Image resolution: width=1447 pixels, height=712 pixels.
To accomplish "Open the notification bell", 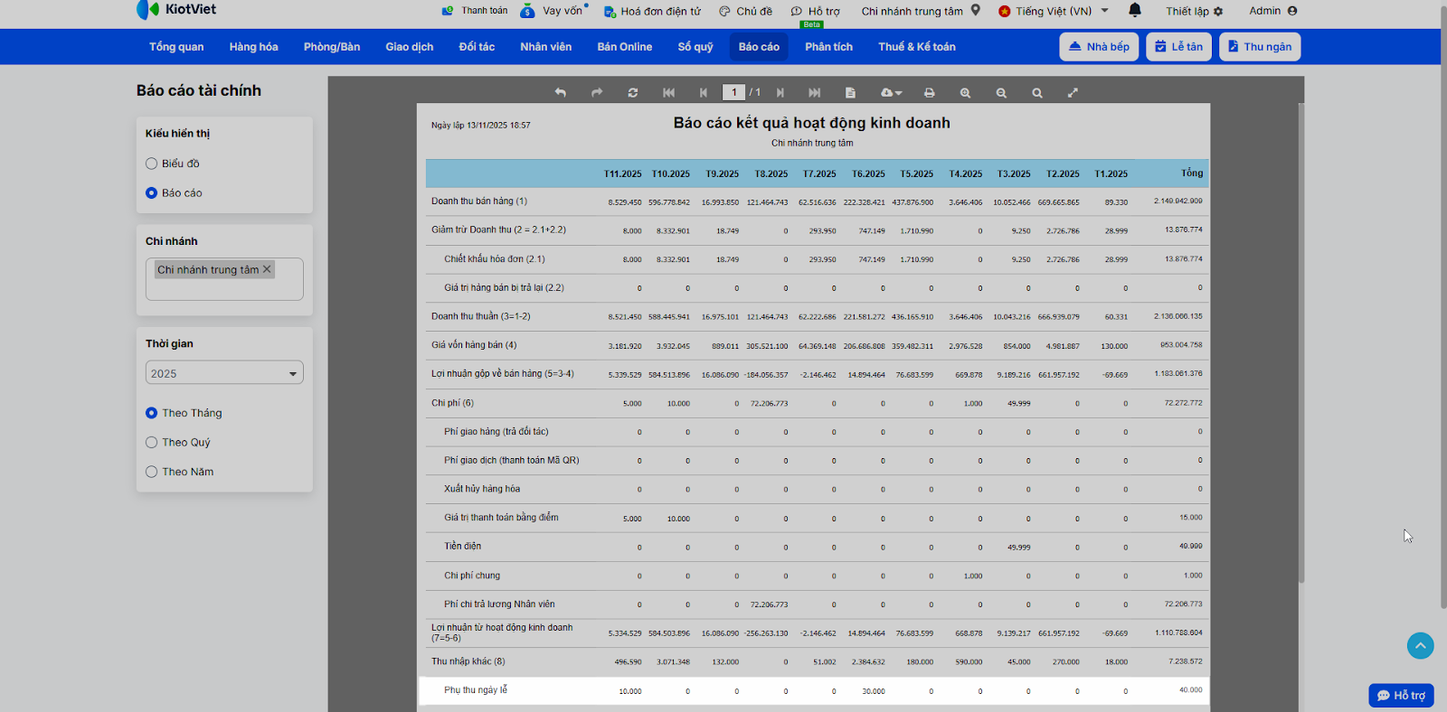I will pyautogui.click(x=1135, y=11).
